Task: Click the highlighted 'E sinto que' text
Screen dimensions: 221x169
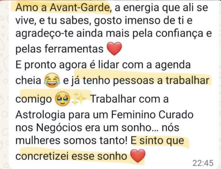Action: click(157, 140)
